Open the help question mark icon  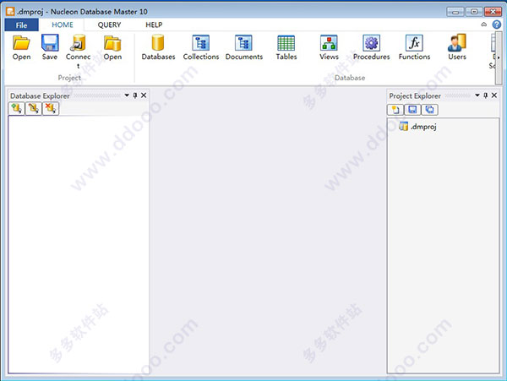496,24
